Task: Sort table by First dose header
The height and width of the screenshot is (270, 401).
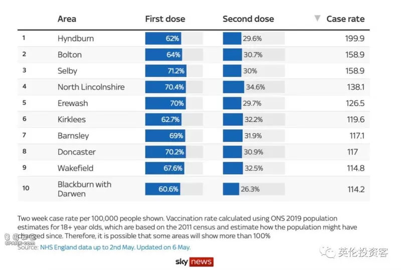Action: tap(165, 19)
